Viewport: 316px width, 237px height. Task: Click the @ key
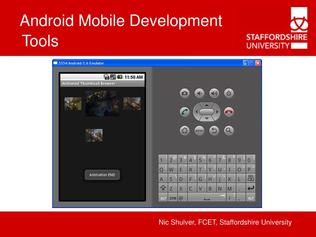click(x=182, y=197)
